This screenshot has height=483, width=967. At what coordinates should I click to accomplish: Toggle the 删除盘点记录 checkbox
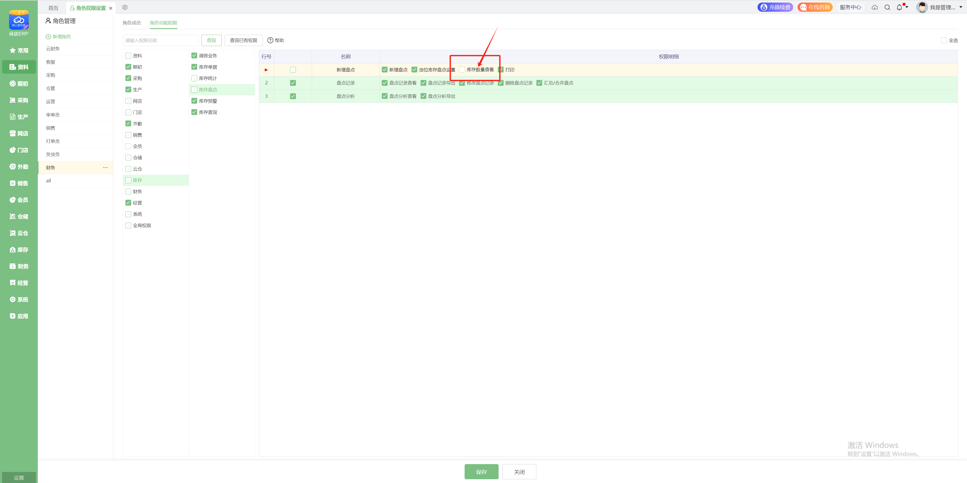pyautogui.click(x=501, y=83)
